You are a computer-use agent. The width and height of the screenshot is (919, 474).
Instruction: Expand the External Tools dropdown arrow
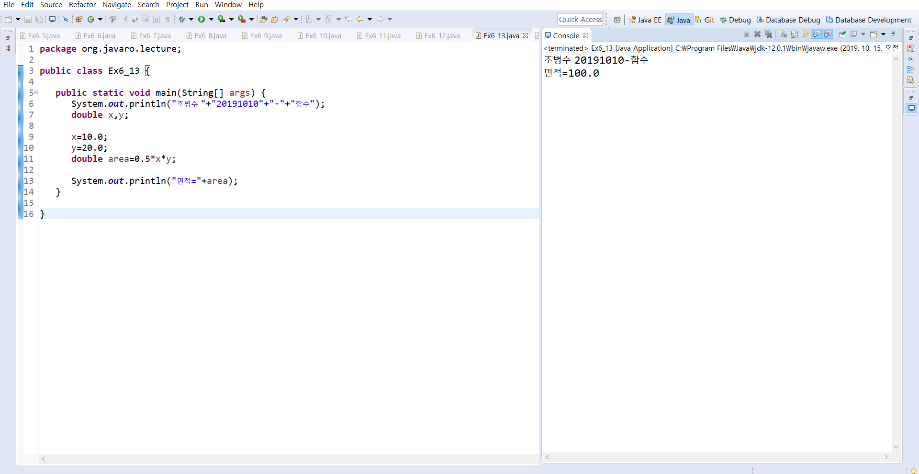tap(251, 20)
